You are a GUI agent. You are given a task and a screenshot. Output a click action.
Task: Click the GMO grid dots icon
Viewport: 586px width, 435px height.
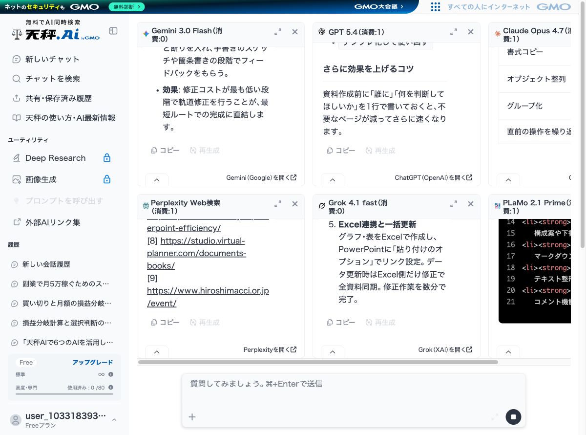click(436, 7)
